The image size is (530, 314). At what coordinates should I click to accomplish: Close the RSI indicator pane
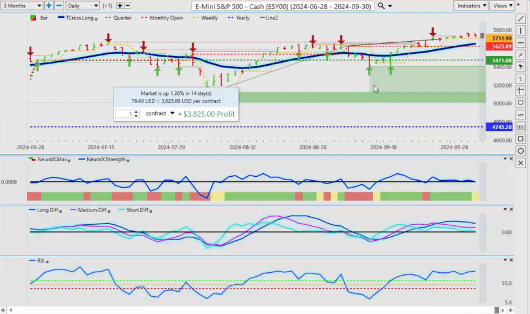tap(511, 260)
